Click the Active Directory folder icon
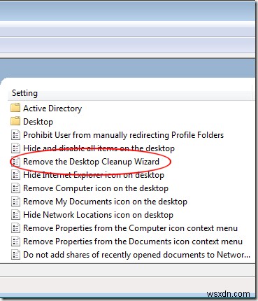258x301 pixels. [15, 108]
